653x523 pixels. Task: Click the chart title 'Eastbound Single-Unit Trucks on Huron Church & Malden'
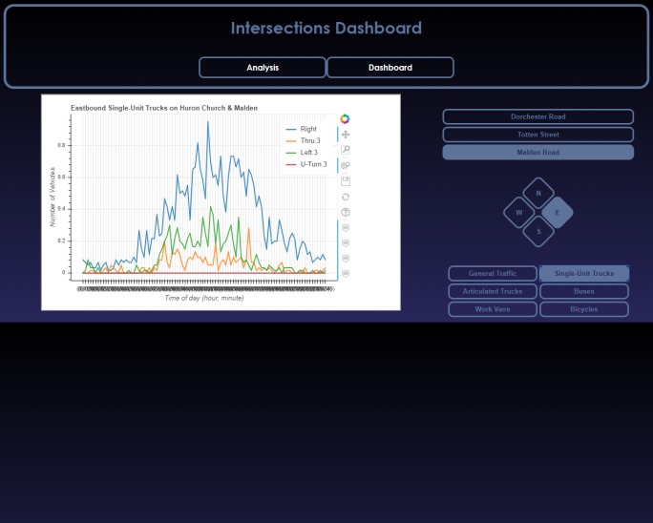(164, 108)
